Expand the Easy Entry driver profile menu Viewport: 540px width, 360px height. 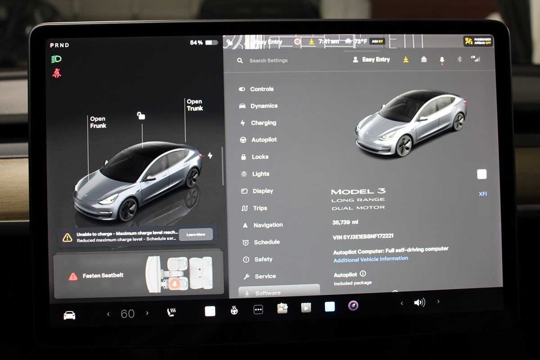[x=372, y=59]
